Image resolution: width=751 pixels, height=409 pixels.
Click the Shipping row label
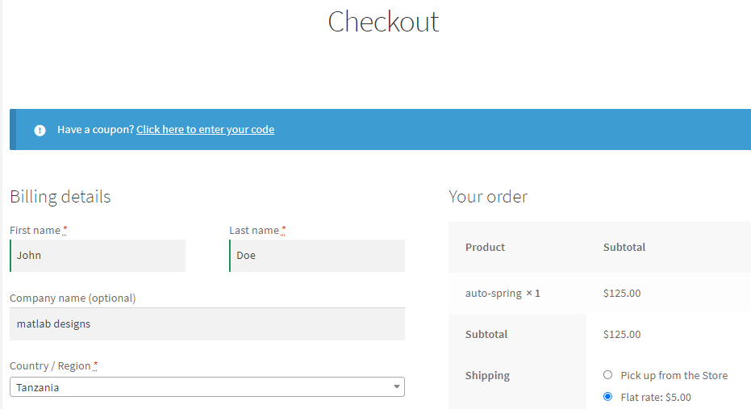[487, 375]
